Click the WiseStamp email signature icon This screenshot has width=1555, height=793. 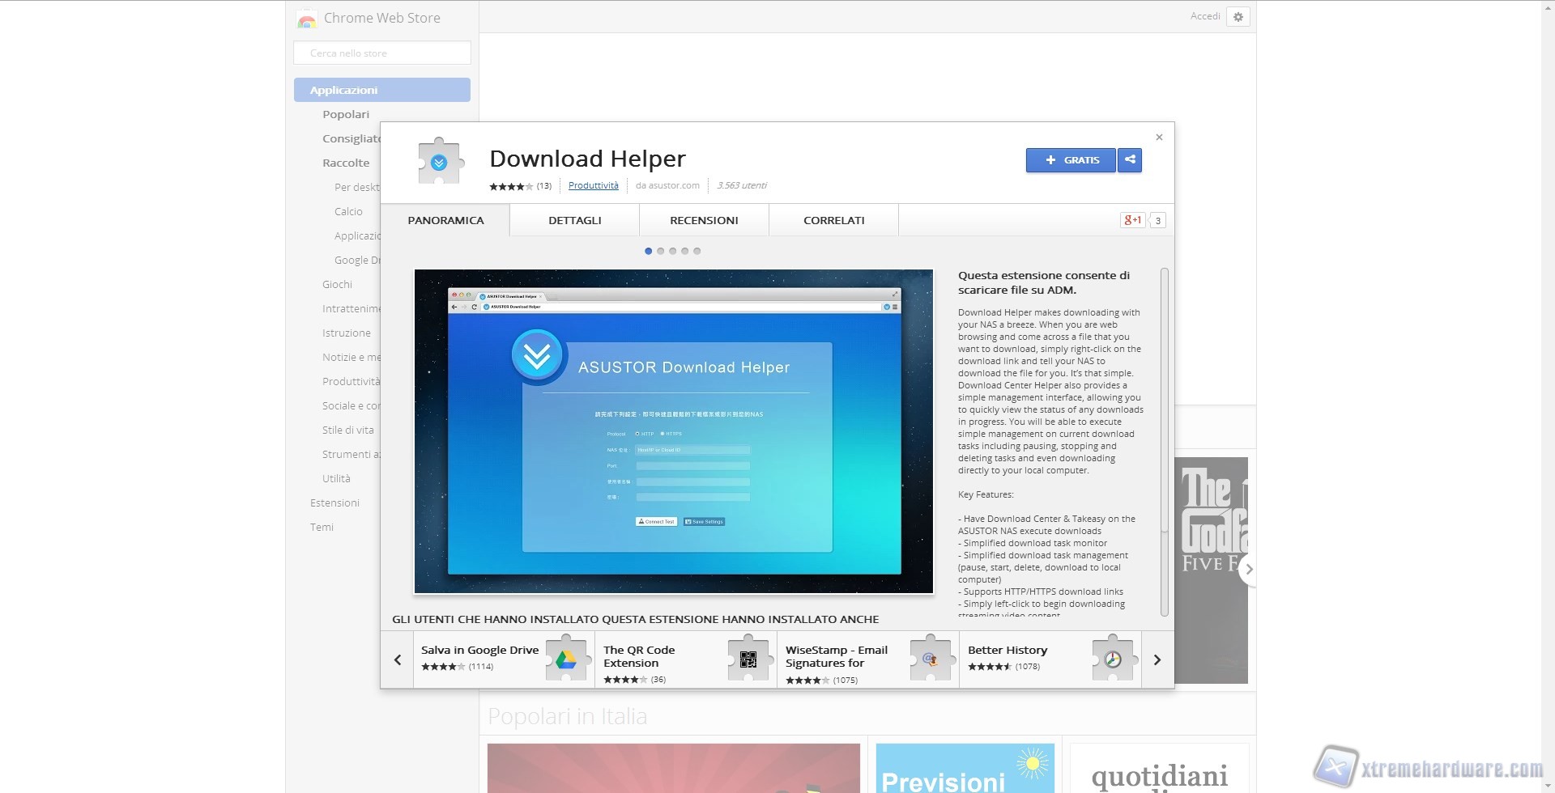tap(931, 659)
